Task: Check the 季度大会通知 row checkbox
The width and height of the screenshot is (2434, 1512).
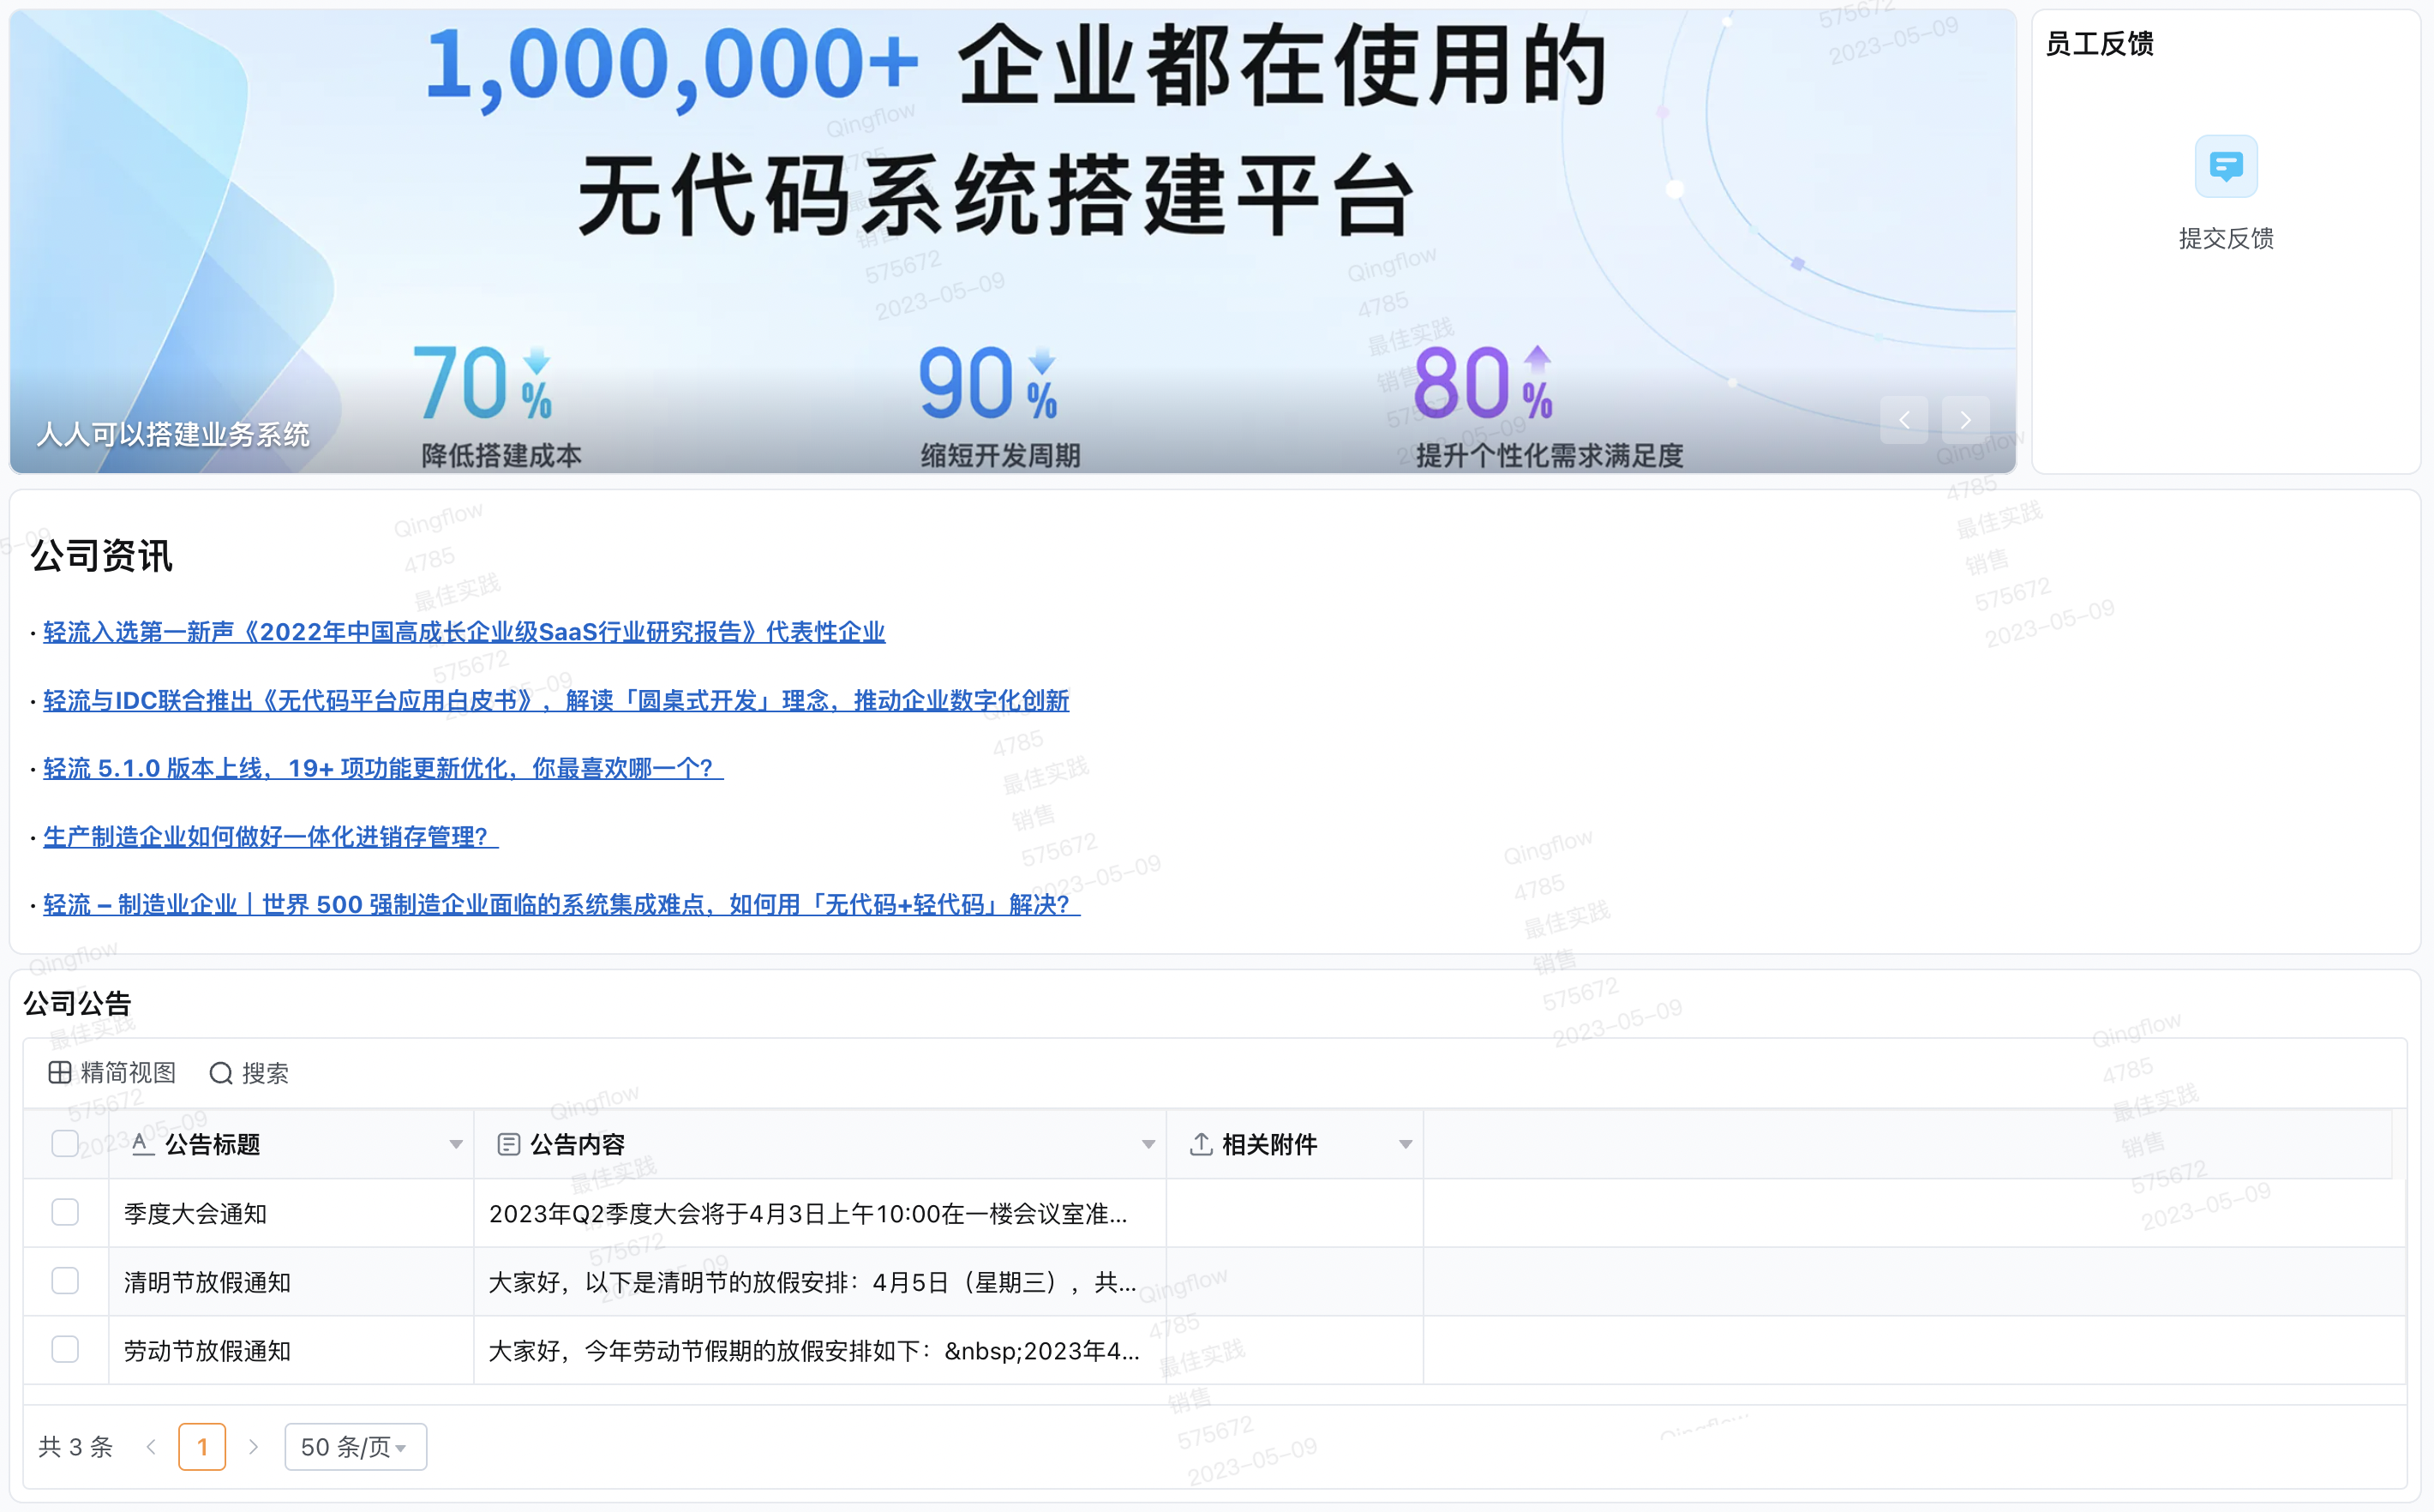Action: coord(65,1212)
